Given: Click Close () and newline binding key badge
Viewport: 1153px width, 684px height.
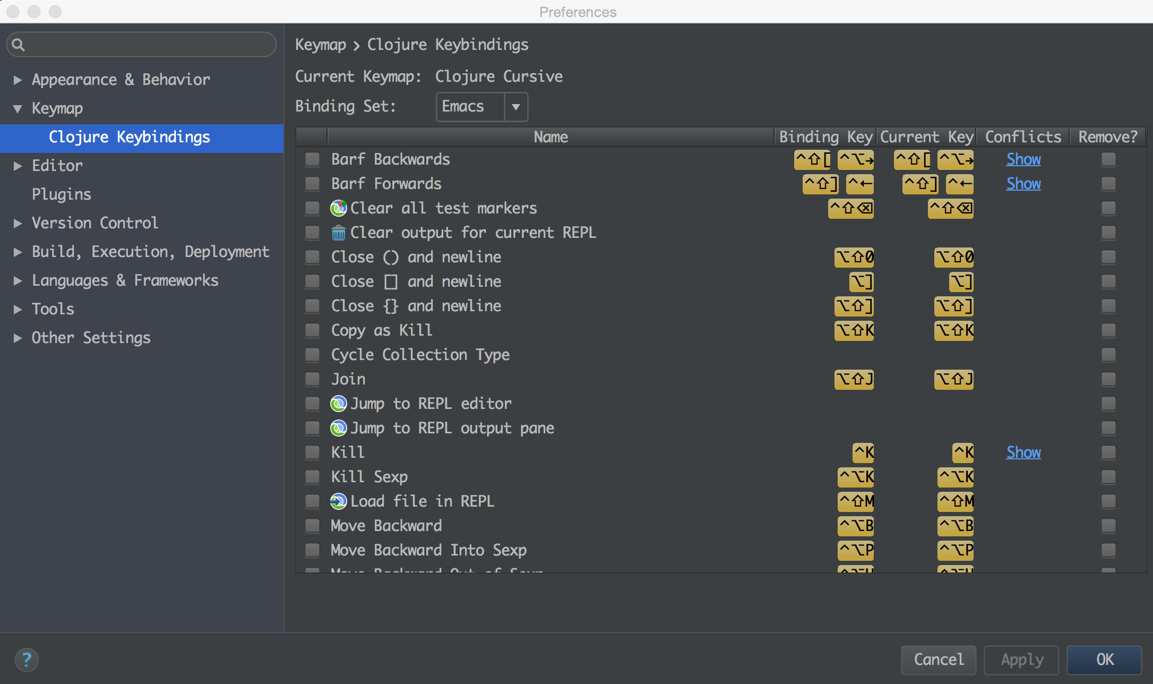Looking at the screenshot, I should [854, 257].
